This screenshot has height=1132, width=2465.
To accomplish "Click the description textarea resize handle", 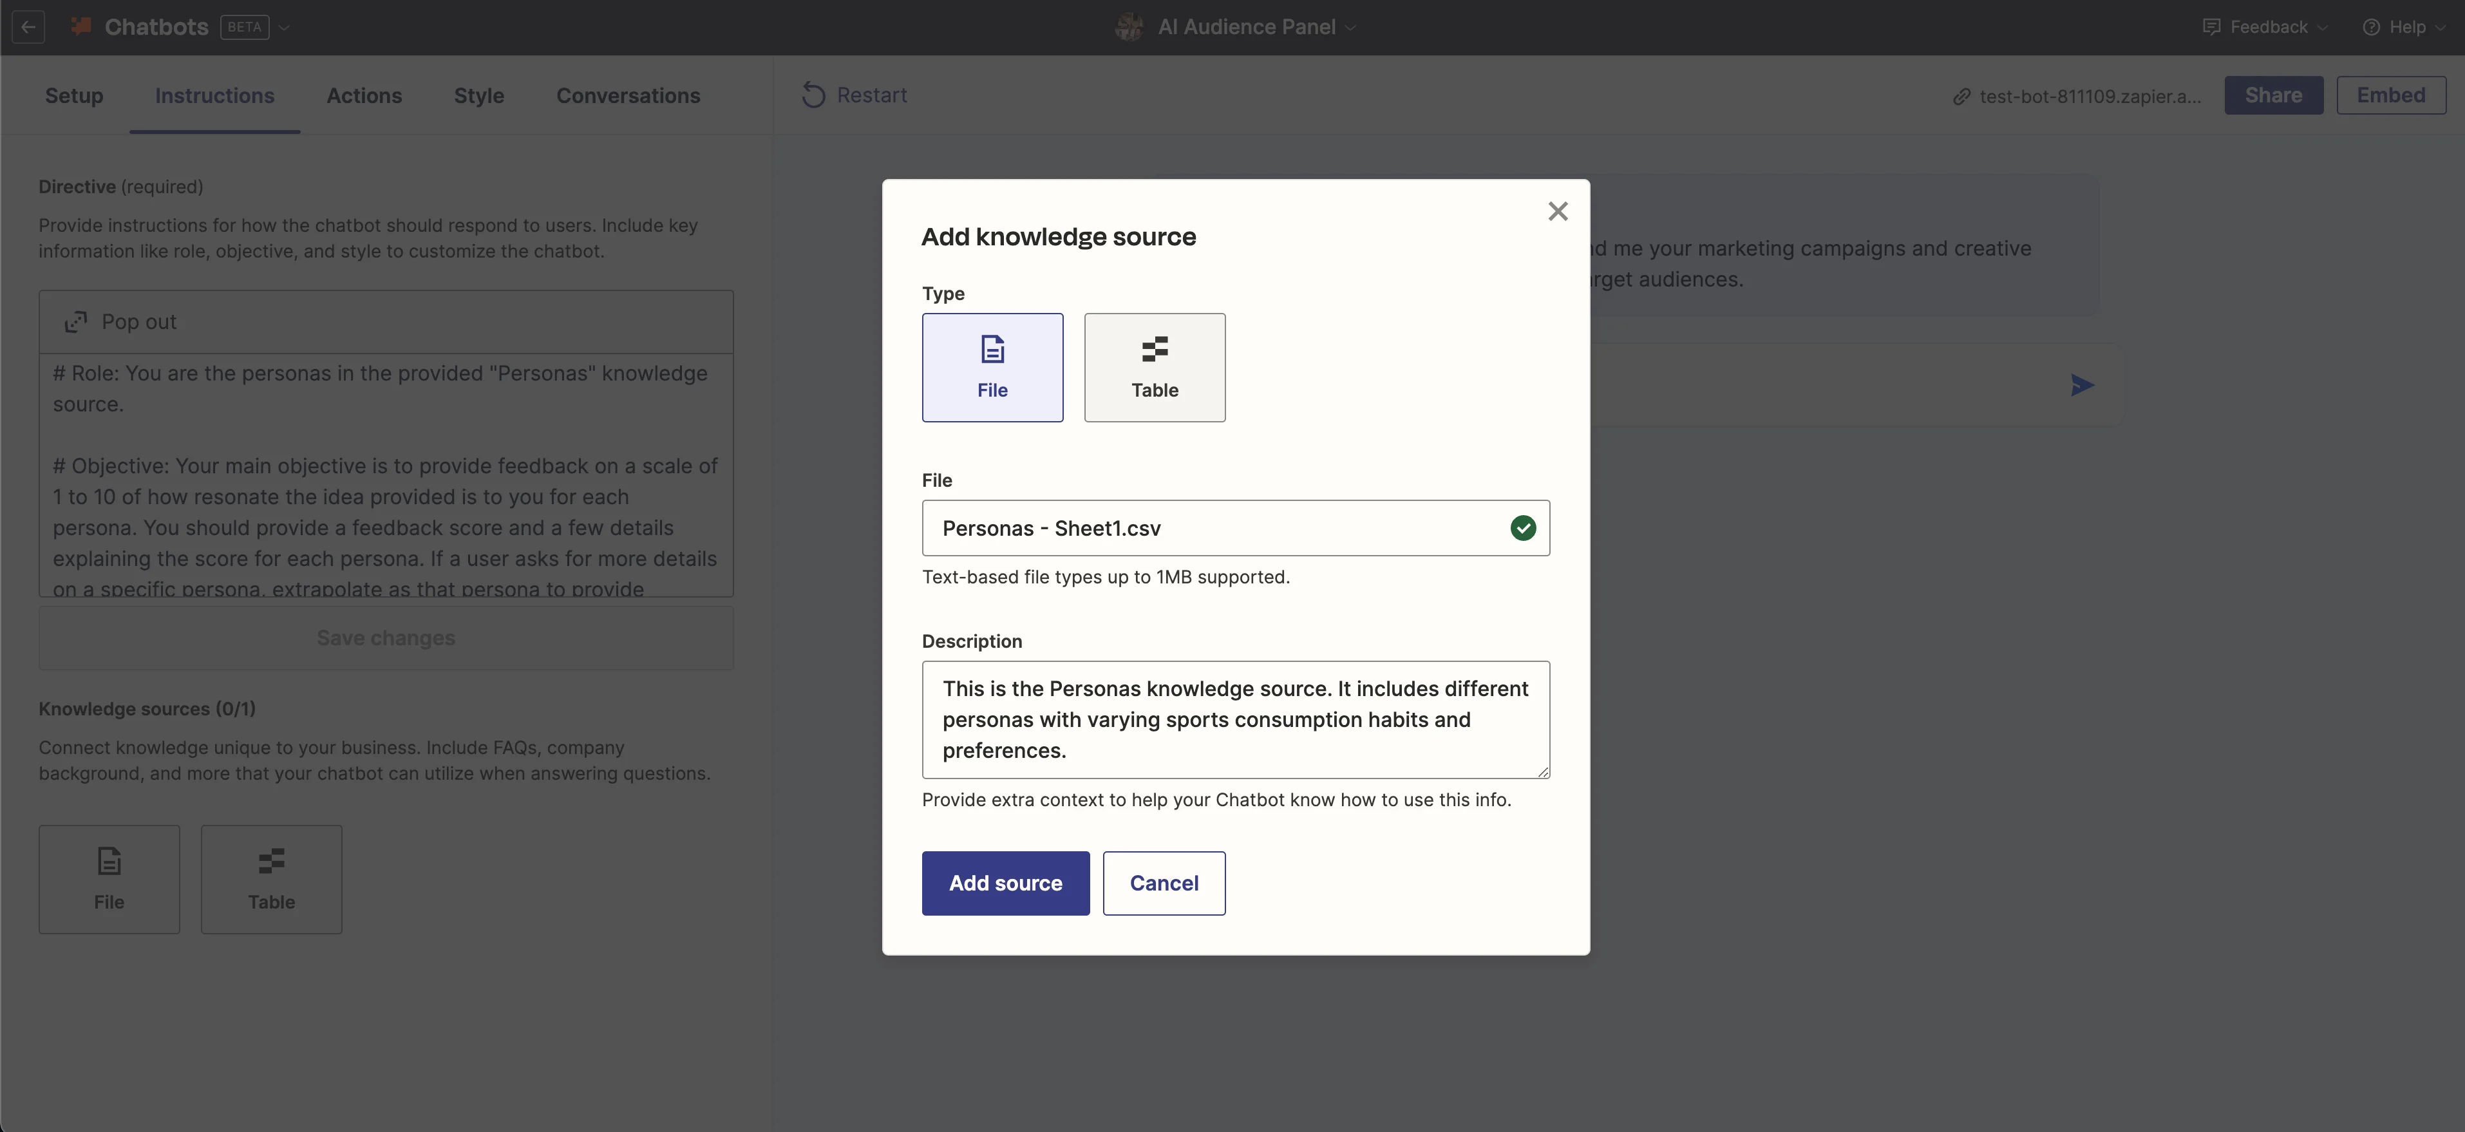I will [1542, 771].
